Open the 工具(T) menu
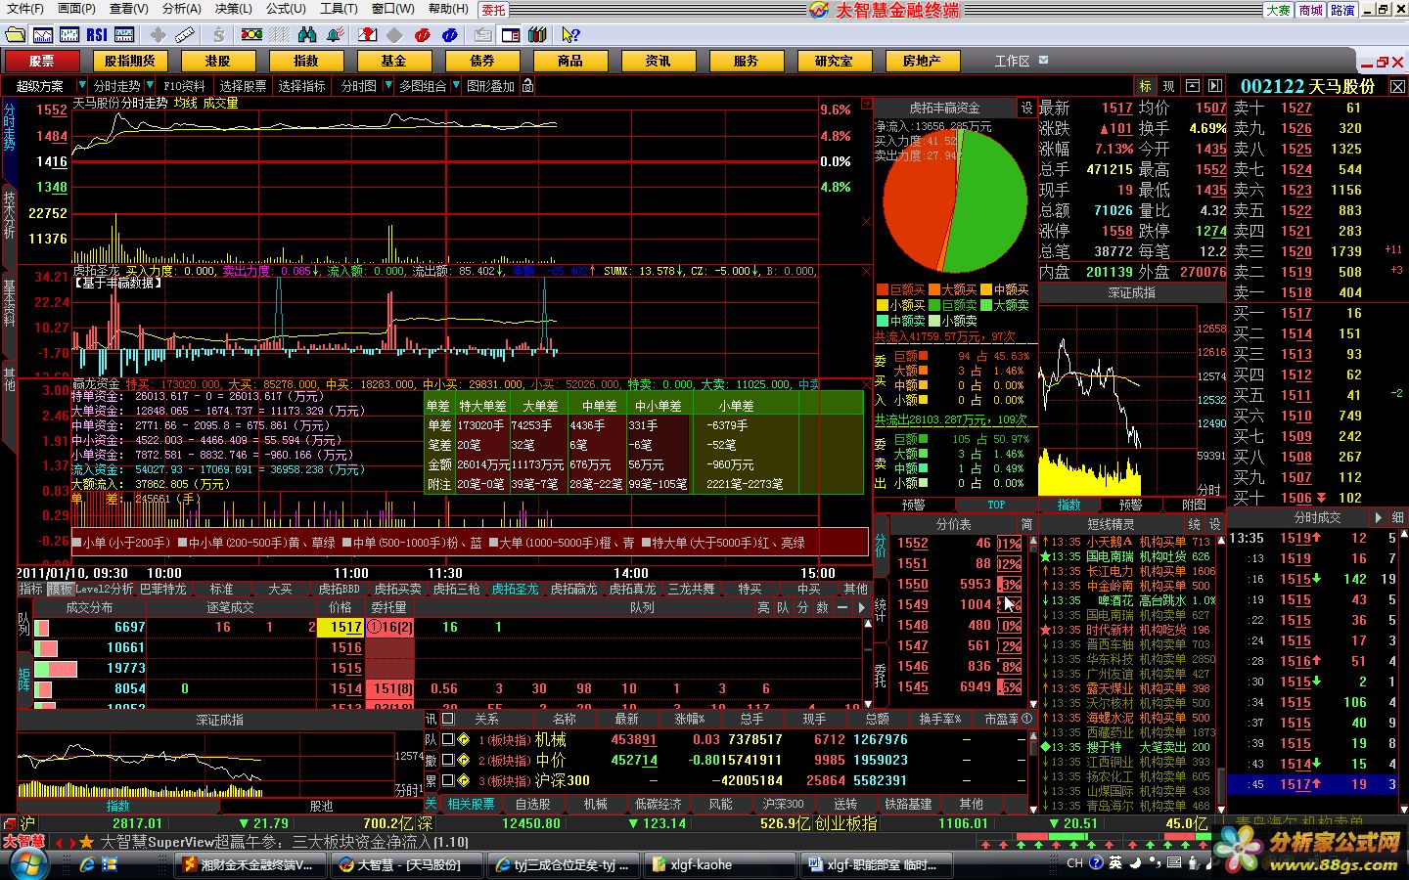 [x=339, y=9]
